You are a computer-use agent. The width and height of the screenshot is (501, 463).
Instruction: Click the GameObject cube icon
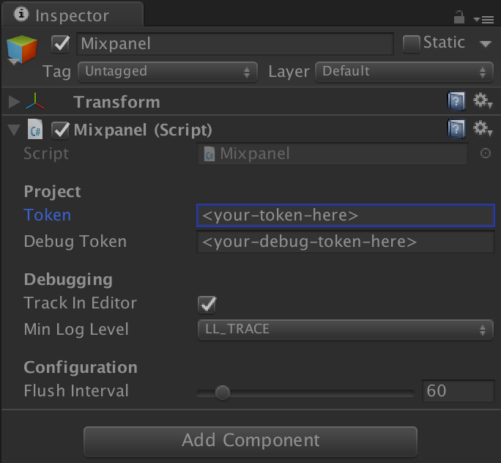(x=21, y=49)
